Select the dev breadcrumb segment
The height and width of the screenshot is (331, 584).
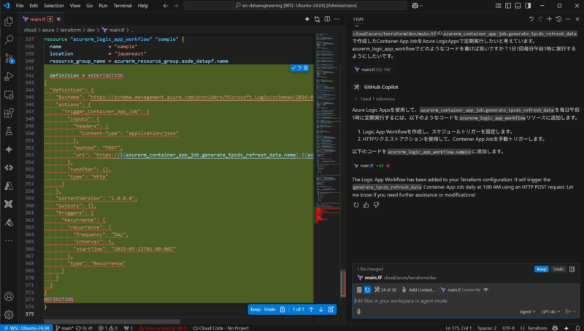point(91,30)
